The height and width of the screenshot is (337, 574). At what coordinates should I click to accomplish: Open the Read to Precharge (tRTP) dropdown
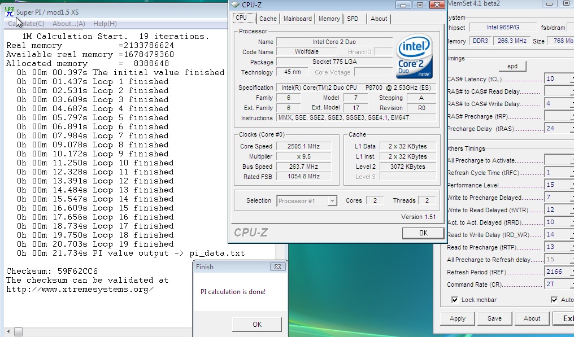(x=572, y=247)
